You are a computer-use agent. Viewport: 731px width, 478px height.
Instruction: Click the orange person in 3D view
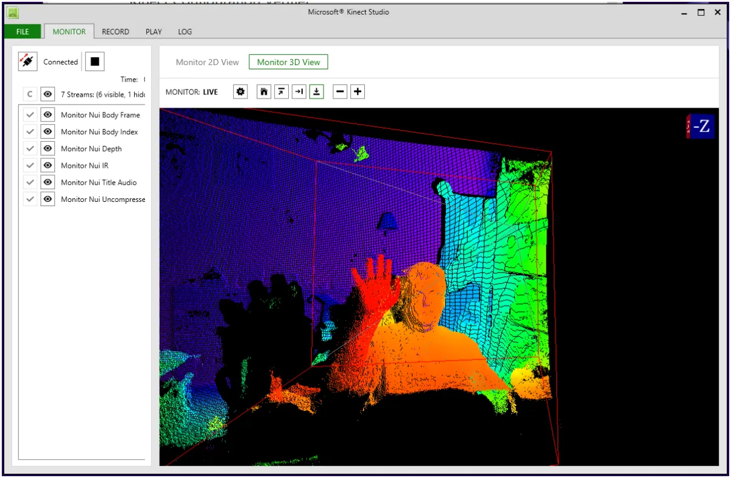(x=426, y=341)
